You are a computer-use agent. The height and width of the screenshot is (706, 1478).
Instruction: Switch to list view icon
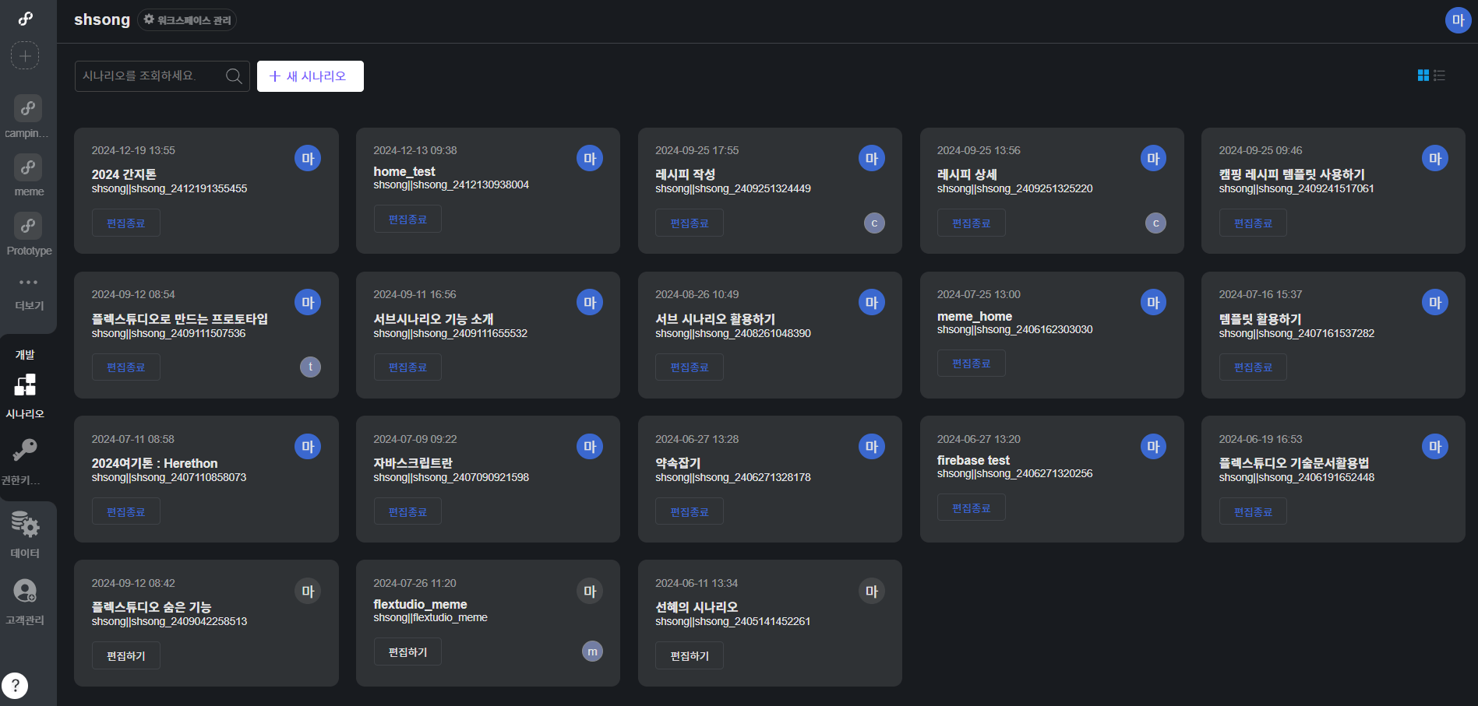(1439, 76)
